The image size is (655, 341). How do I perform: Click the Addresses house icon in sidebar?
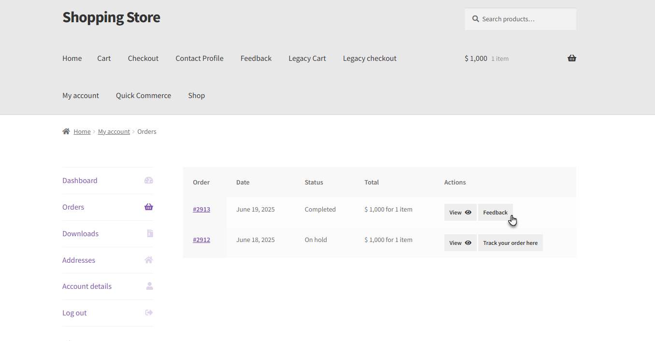148,260
